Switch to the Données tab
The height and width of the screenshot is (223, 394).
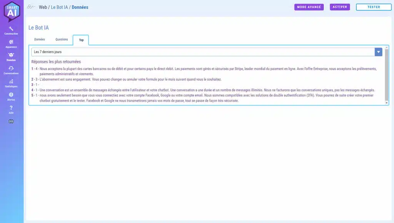click(40, 39)
